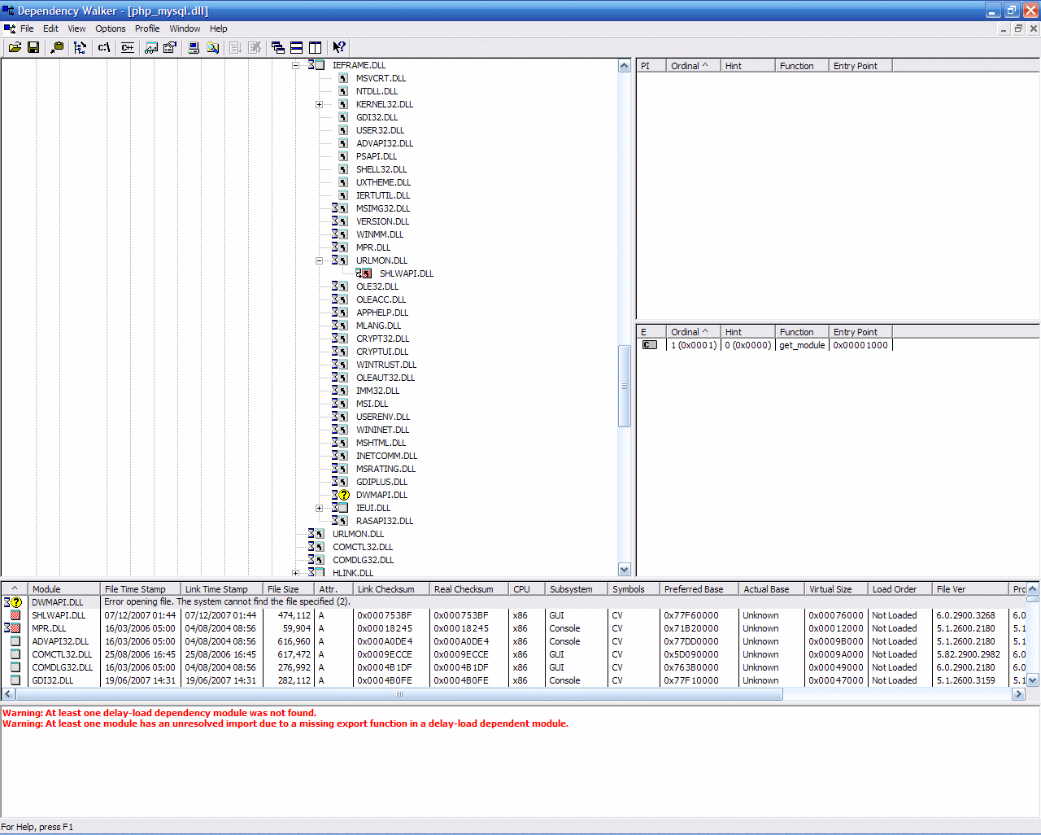Open the Window menu

[185, 28]
